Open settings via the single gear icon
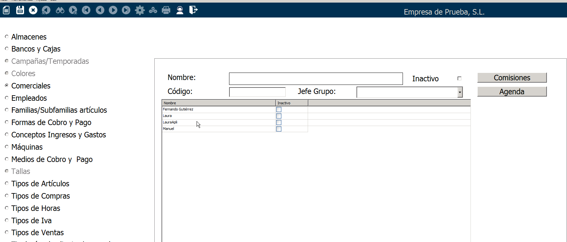 coord(140,10)
